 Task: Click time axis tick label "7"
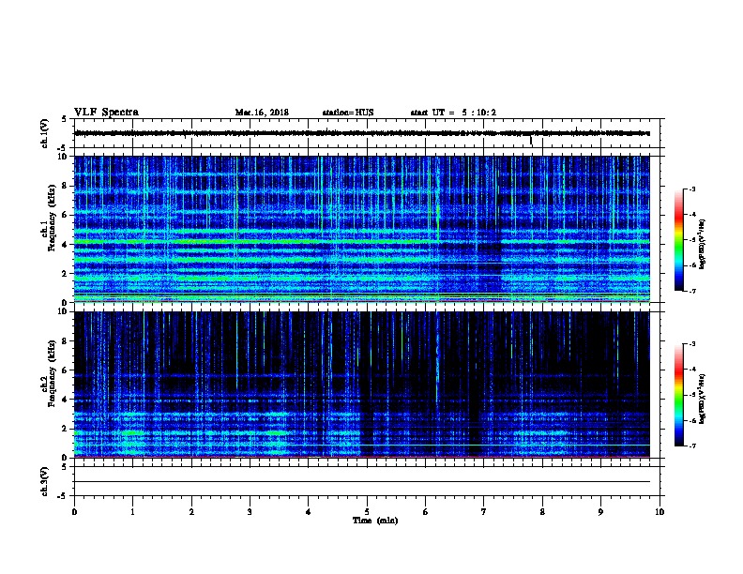(x=484, y=511)
